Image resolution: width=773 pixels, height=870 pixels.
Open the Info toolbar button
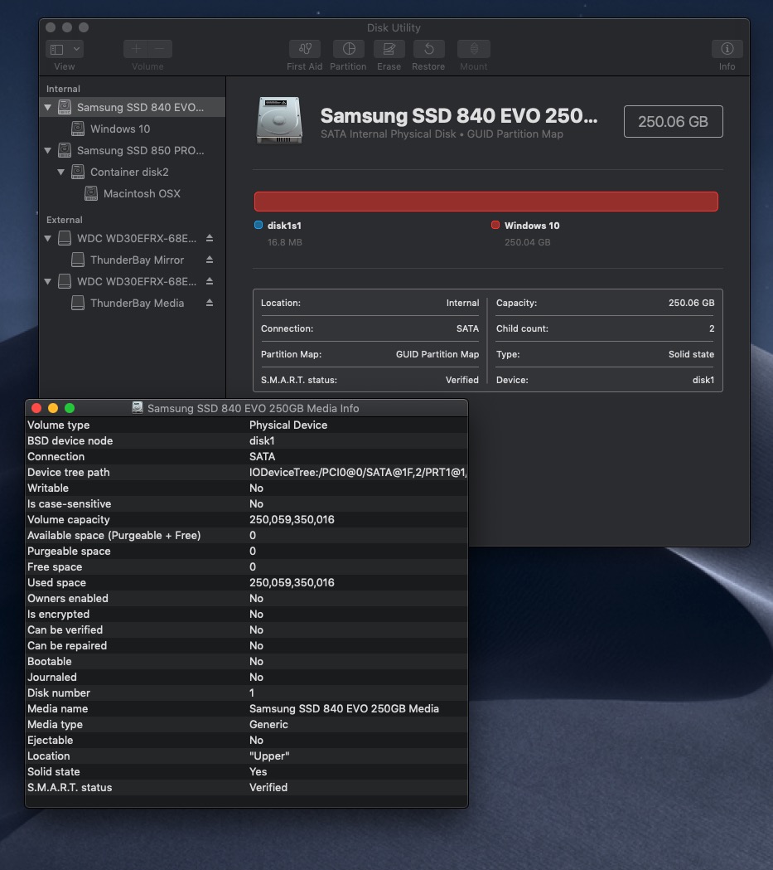pyautogui.click(x=727, y=50)
